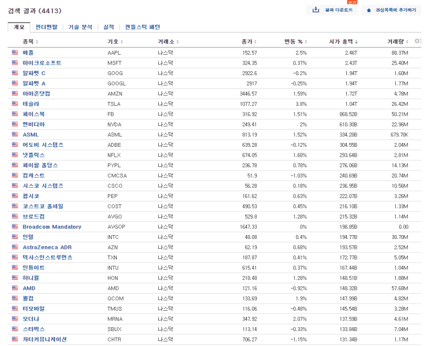The height and width of the screenshot is (346, 441).
Task: Sort the table by 기호 column
Action: pyautogui.click(x=115, y=42)
